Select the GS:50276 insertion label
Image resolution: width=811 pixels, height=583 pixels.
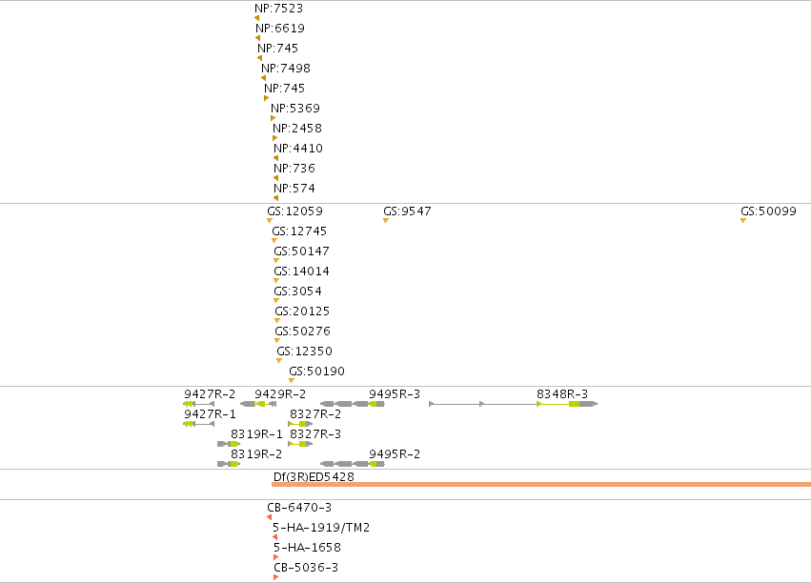click(302, 332)
